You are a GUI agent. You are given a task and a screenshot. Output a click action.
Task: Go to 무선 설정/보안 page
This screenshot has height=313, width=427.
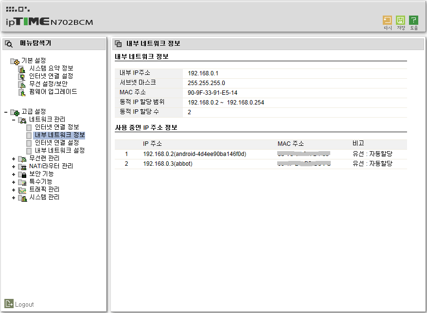[49, 84]
